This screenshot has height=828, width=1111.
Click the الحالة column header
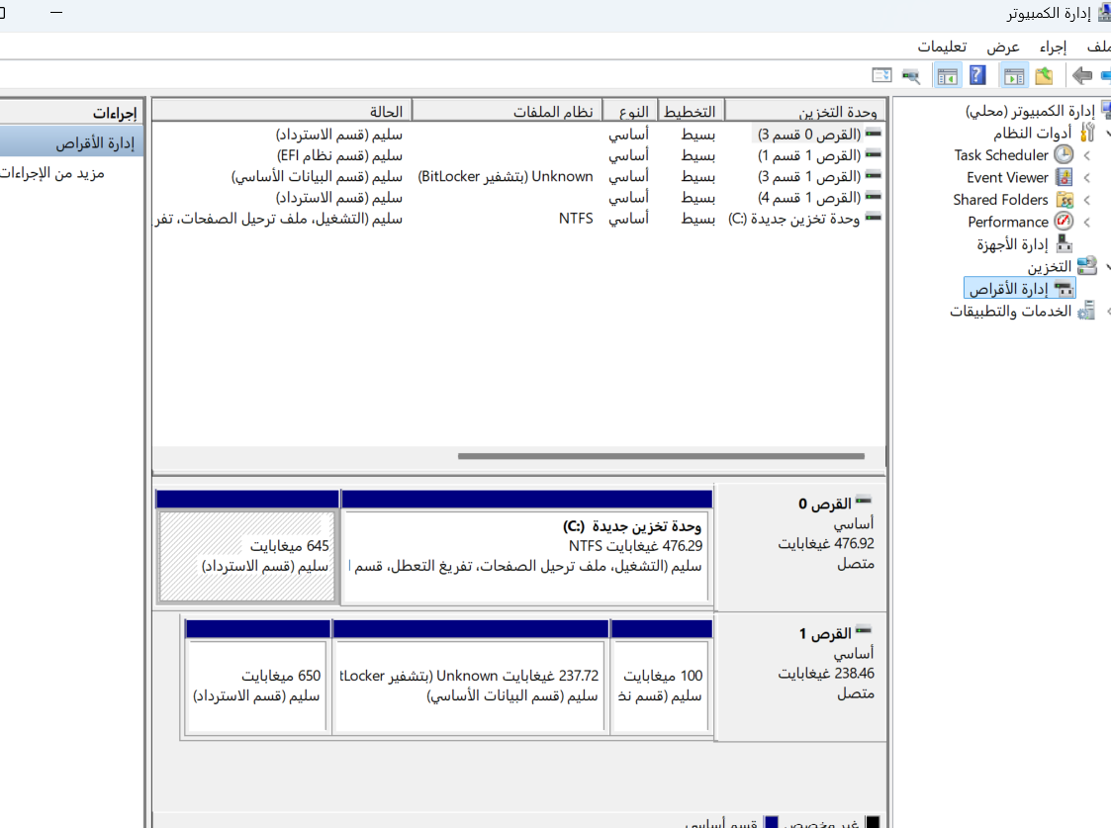pos(385,112)
